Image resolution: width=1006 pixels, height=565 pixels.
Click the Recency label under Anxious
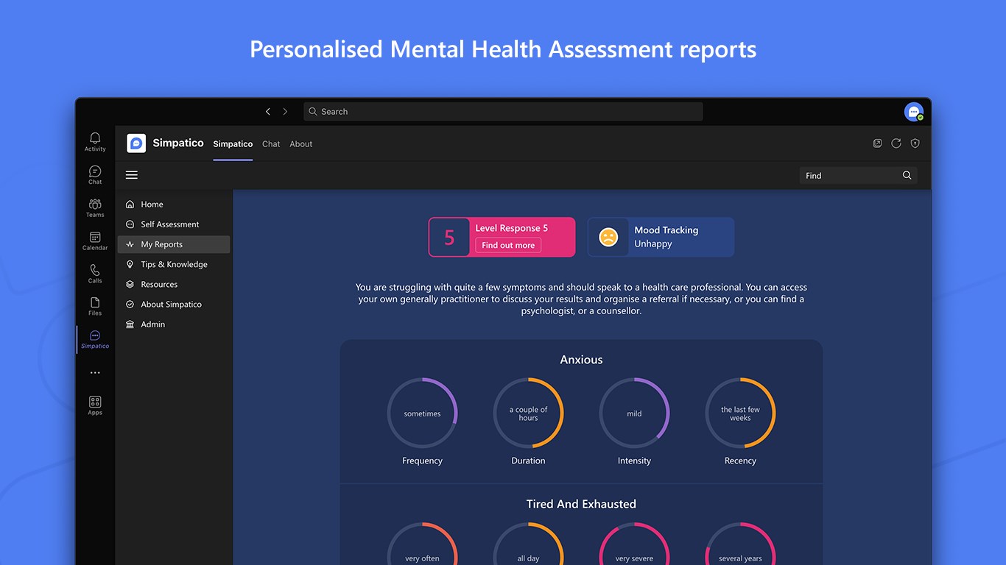coord(741,461)
